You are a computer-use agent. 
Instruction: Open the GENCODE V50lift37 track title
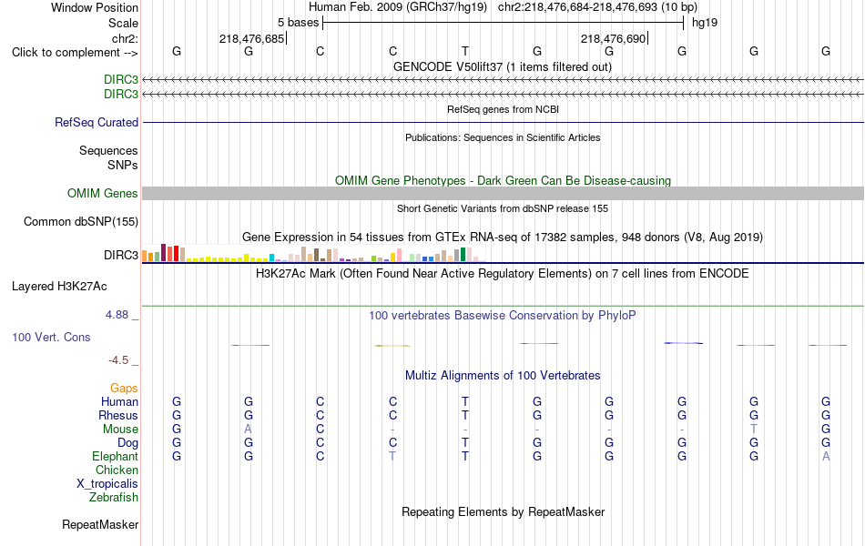(502, 66)
